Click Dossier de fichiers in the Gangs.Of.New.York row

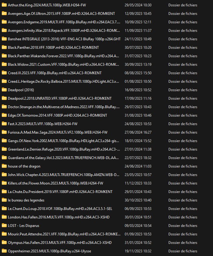183,141
